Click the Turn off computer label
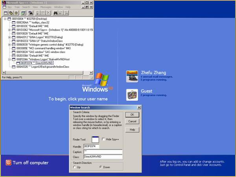This screenshot has width=236, height=177. coord(31,163)
